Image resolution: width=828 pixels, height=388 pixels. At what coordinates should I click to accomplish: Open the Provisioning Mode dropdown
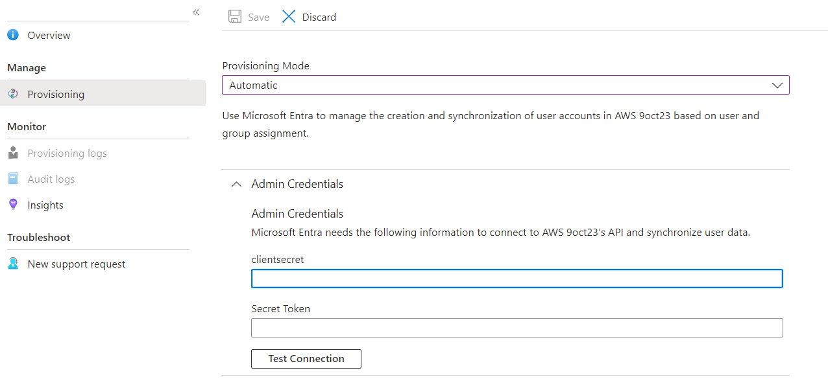click(505, 85)
